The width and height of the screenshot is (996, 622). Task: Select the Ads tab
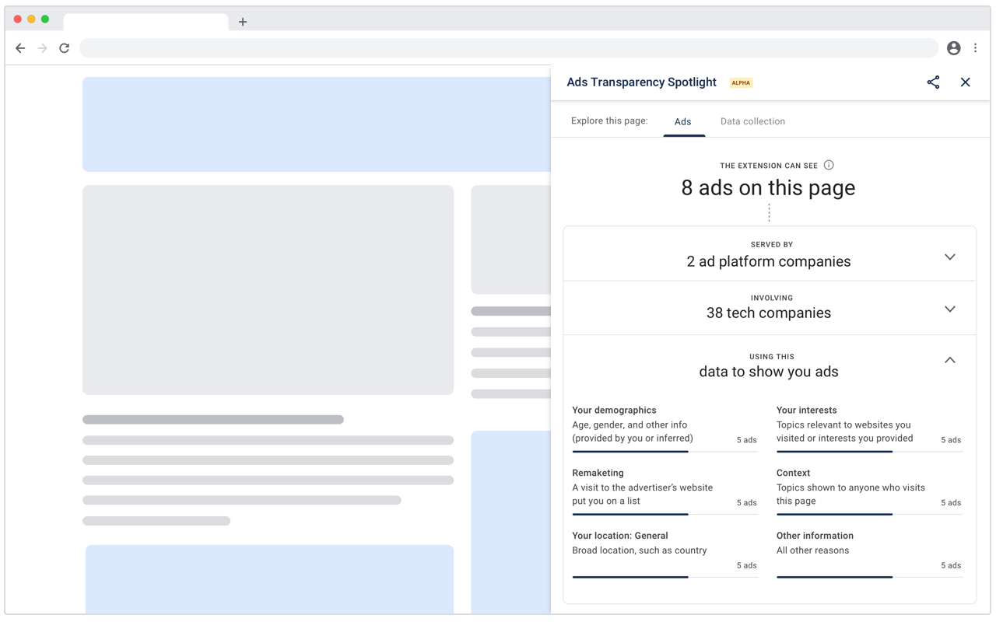point(682,121)
